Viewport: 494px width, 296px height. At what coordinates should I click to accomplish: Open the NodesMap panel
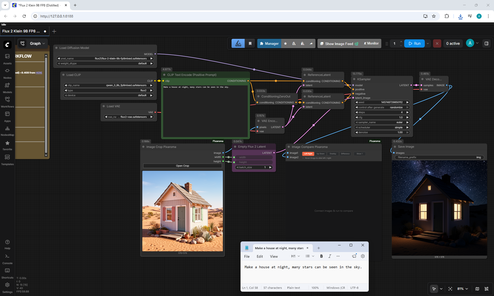[7, 131]
